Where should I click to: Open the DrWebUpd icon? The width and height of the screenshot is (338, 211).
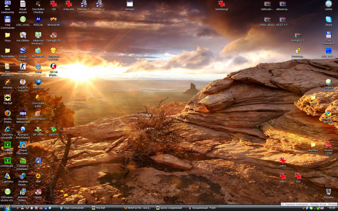pyautogui.click(x=7, y=162)
